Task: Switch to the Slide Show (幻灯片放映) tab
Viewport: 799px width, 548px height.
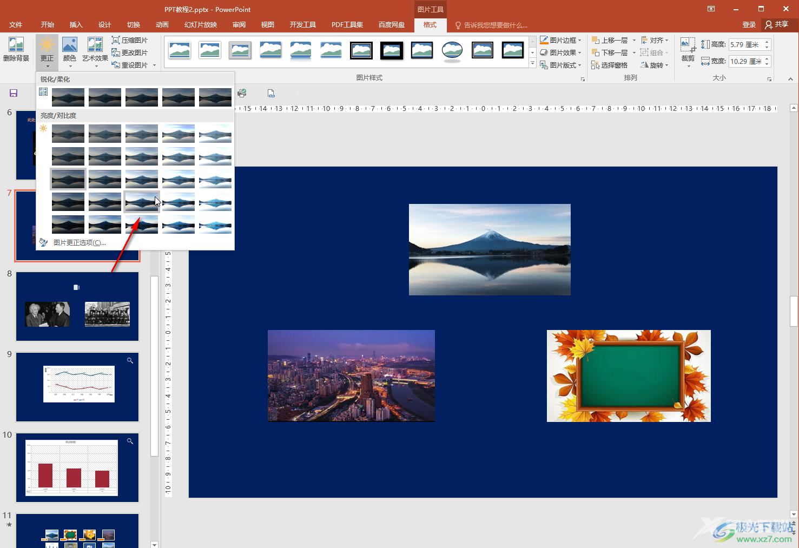Action: (201, 25)
